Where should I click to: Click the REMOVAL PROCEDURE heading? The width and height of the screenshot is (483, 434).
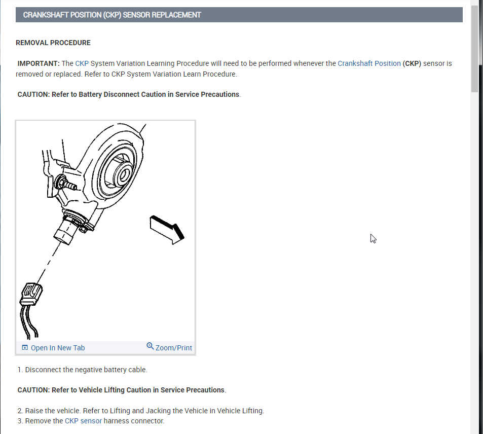coord(53,43)
